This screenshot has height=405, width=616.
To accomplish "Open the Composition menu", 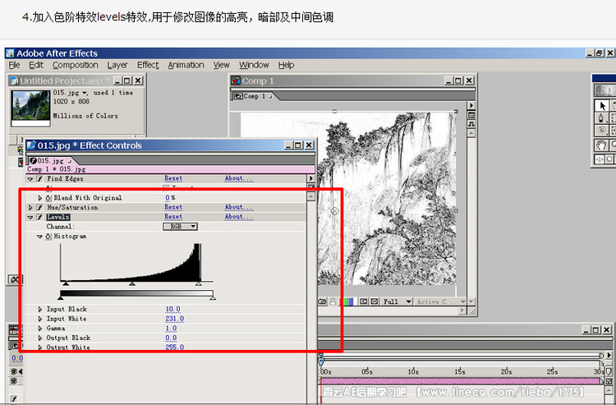I will tap(75, 65).
